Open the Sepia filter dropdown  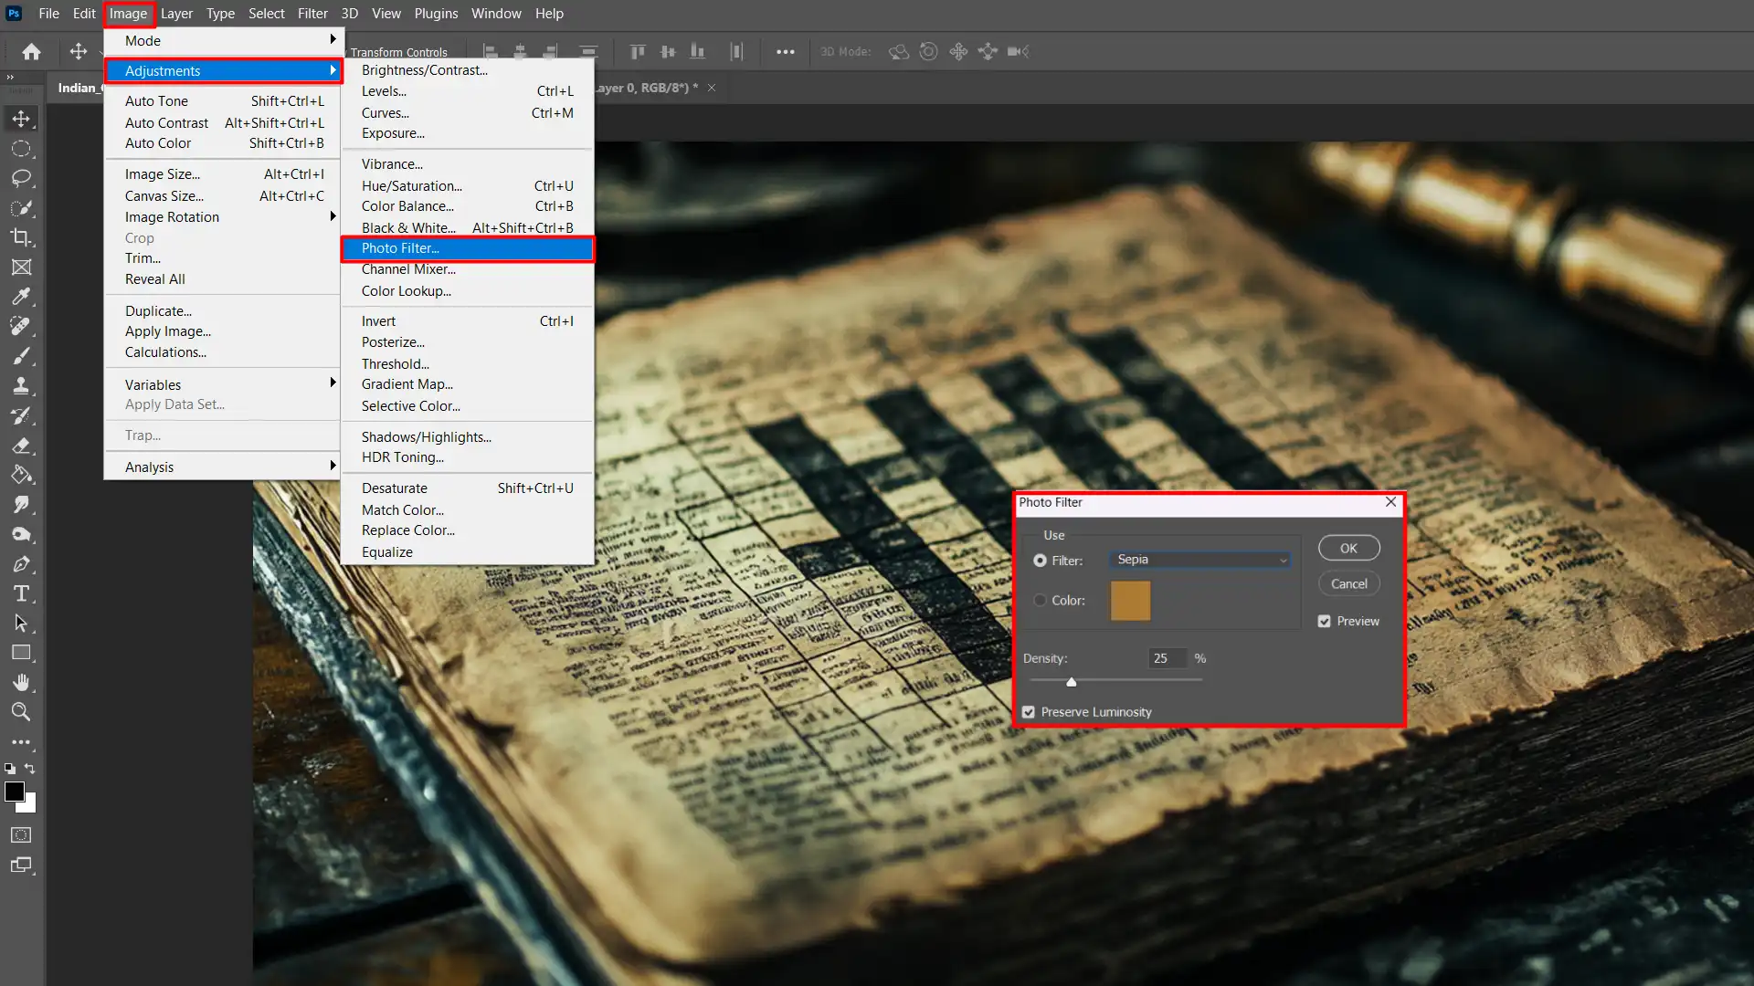pos(1282,559)
